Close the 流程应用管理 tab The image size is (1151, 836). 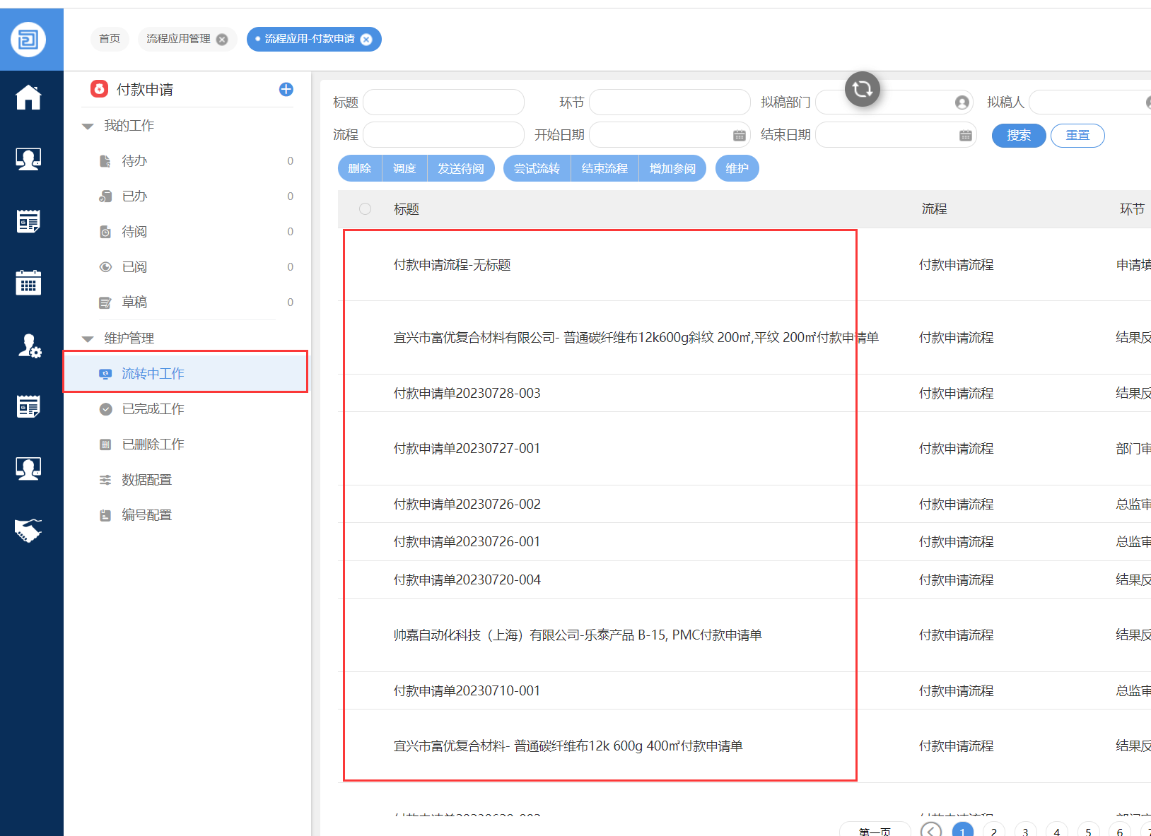222,40
